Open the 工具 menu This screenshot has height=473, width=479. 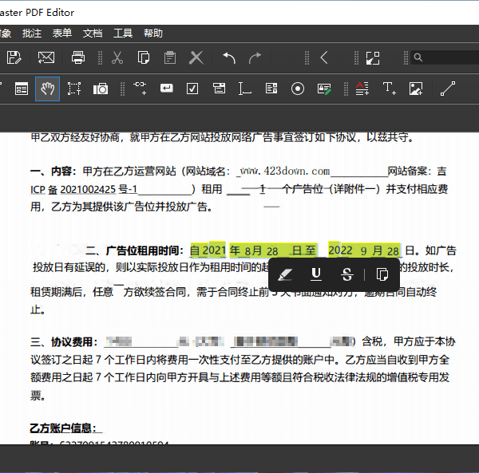pyautogui.click(x=123, y=33)
